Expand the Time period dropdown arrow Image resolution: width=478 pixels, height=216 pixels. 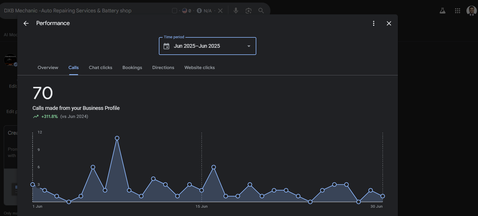(249, 46)
